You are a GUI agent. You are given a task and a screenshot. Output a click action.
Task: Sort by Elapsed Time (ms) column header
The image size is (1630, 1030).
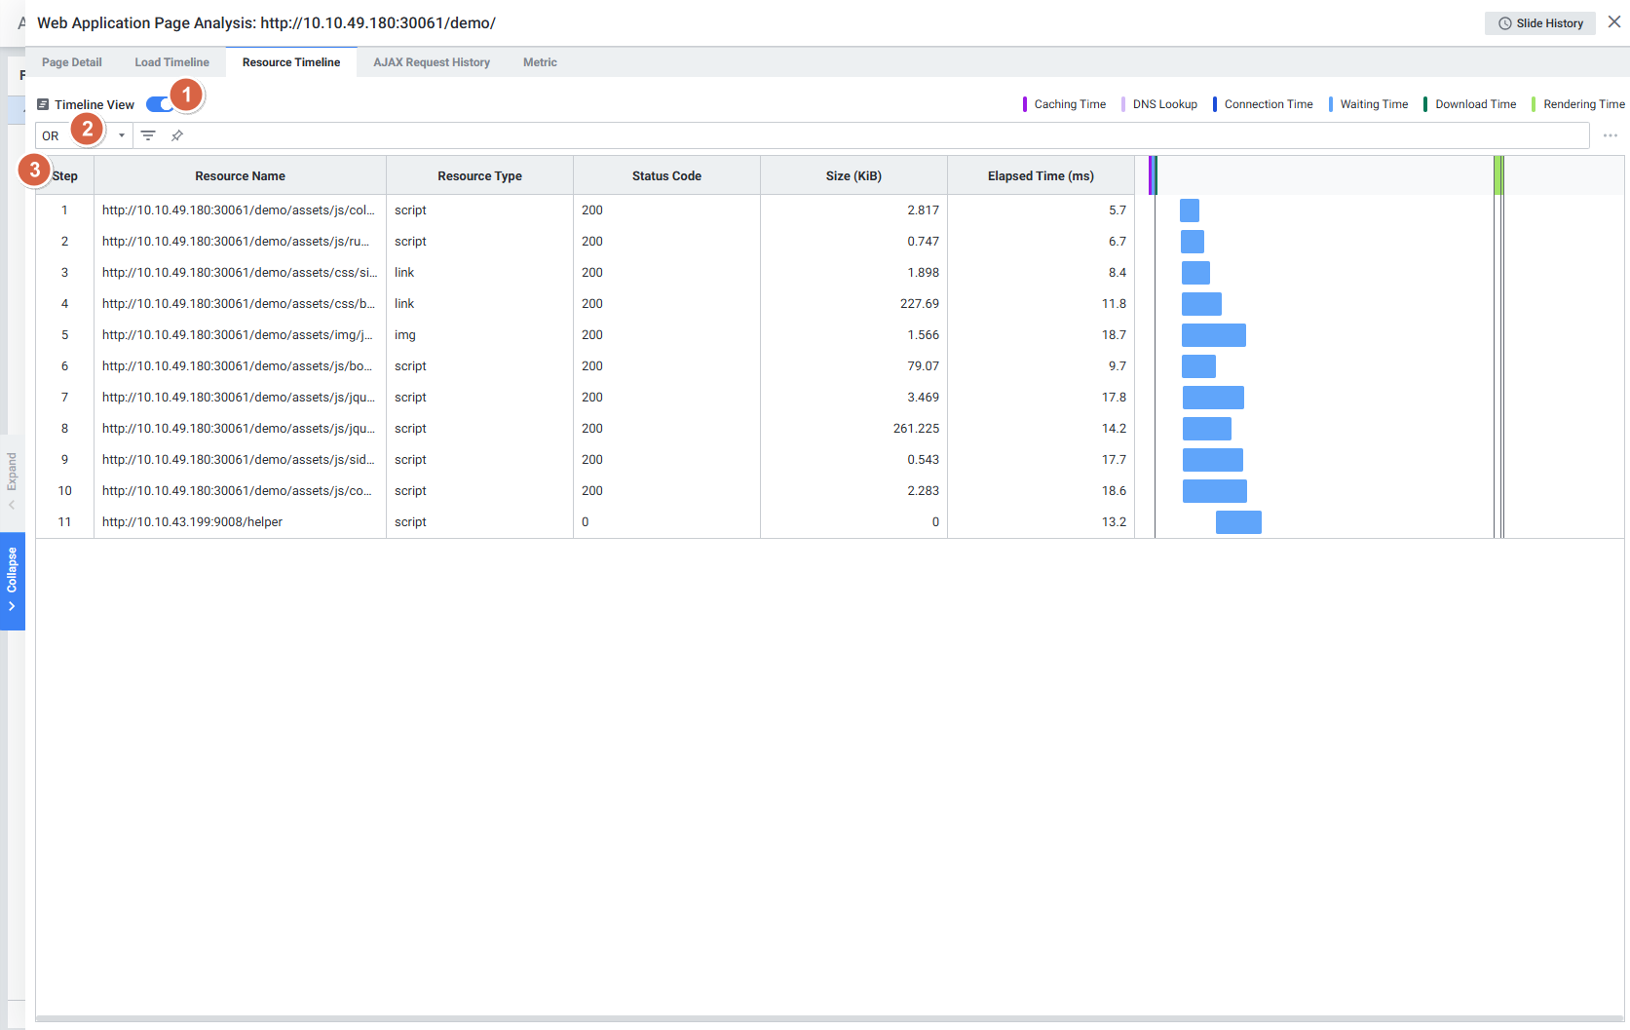coord(1040,176)
